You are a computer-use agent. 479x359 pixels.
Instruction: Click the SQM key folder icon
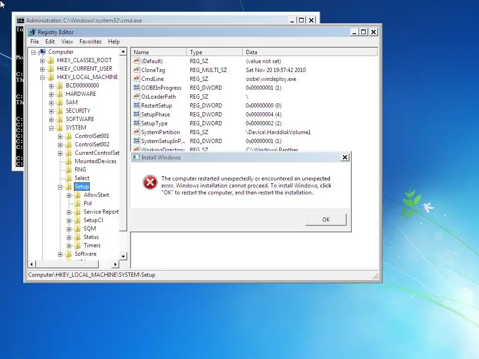pyautogui.click(x=78, y=228)
